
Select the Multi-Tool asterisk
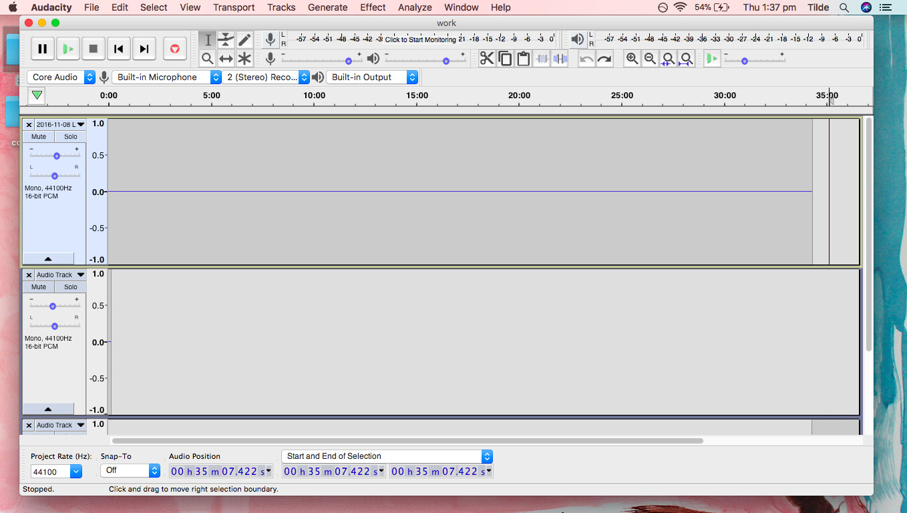pyautogui.click(x=244, y=59)
